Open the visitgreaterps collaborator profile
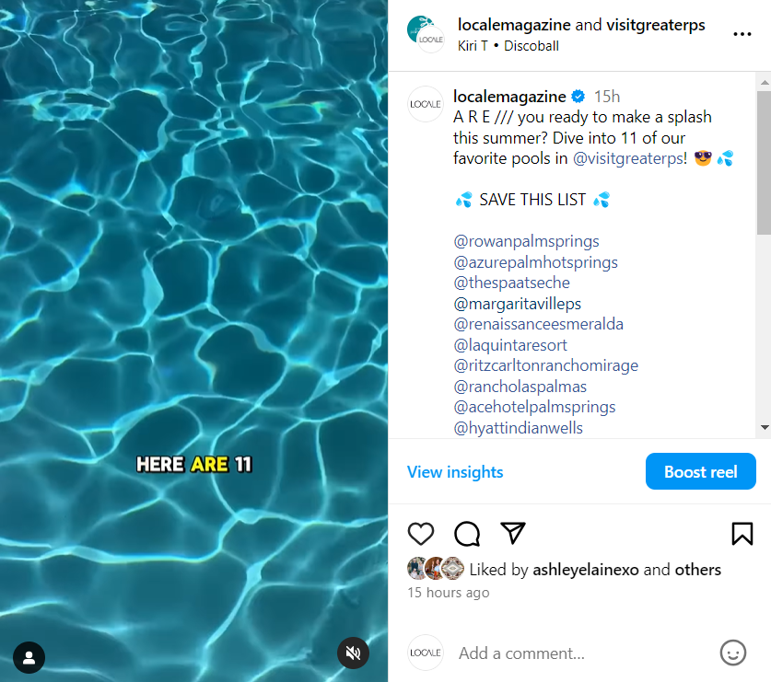771x682 pixels. pyautogui.click(x=655, y=25)
